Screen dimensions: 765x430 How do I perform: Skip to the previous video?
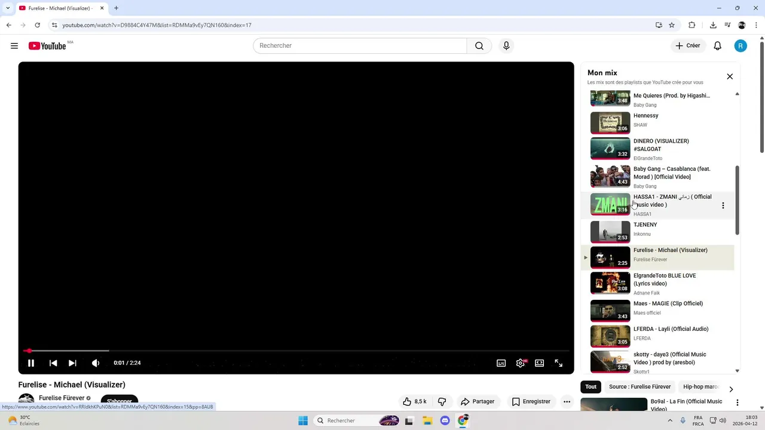tap(53, 363)
